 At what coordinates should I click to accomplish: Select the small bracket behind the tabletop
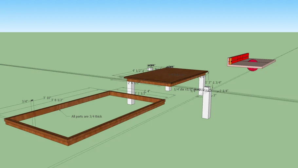click(150, 69)
